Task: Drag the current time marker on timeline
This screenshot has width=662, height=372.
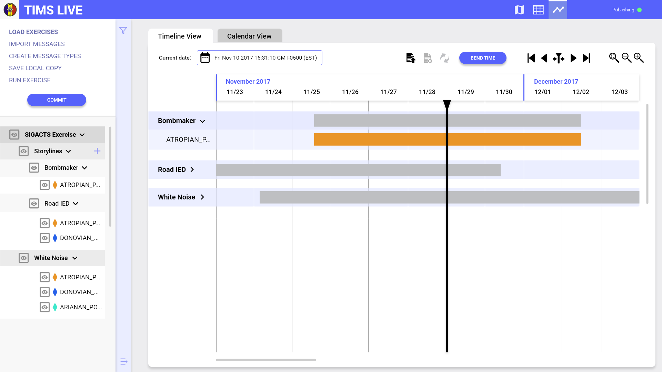Action: (x=447, y=103)
